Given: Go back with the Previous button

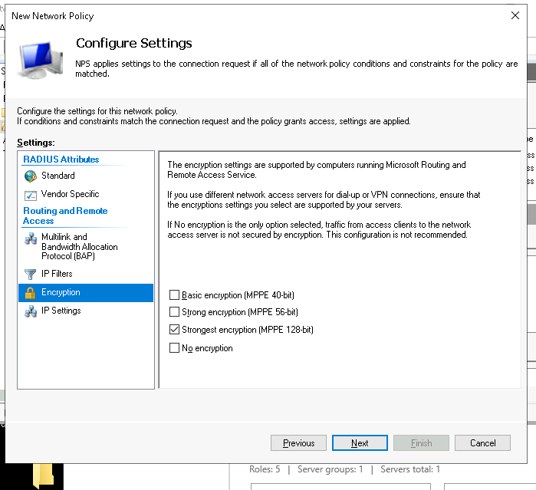Looking at the screenshot, I should tap(298, 442).
